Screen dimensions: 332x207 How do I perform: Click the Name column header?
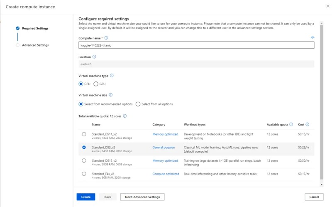[96, 125]
